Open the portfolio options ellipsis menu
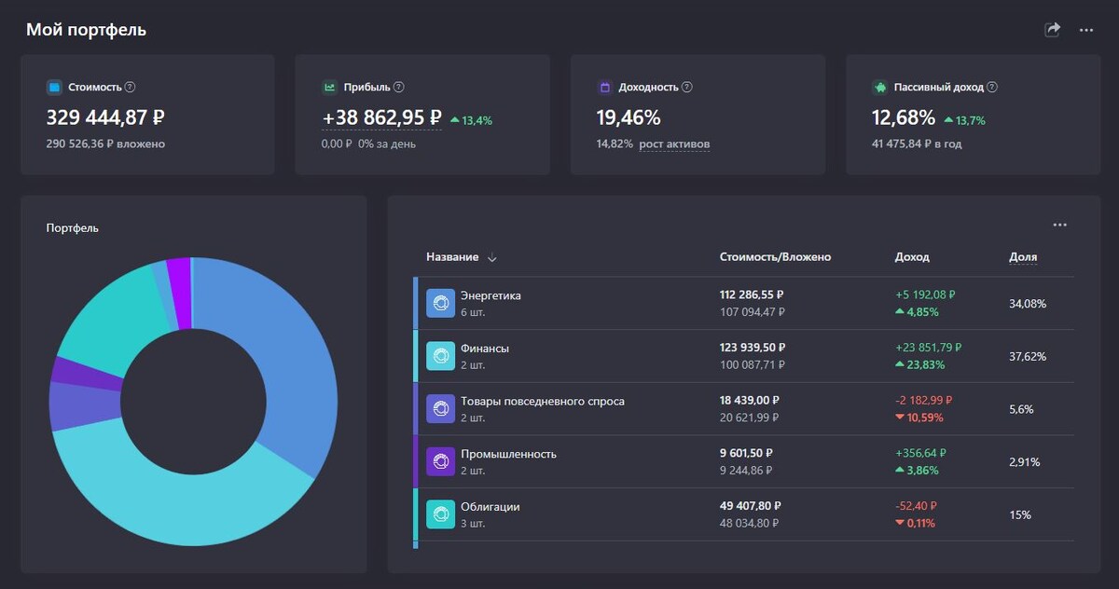 tap(1087, 29)
